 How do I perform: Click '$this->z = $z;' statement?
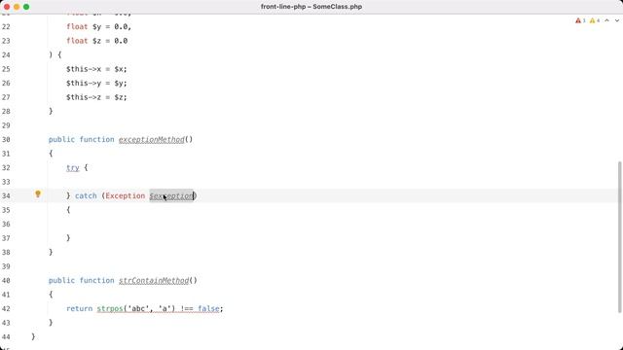[x=96, y=97]
